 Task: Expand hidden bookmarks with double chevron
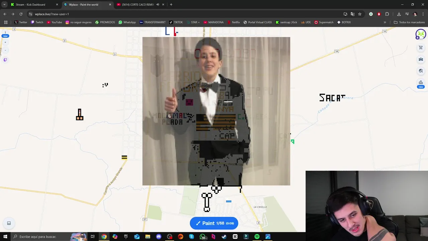click(x=385, y=22)
